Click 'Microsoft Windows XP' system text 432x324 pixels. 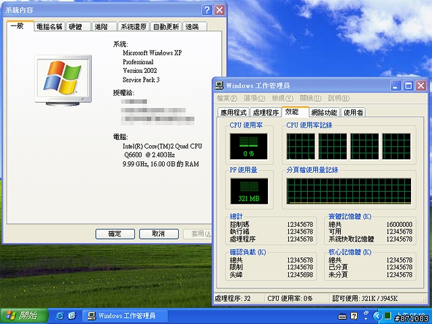point(153,53)
